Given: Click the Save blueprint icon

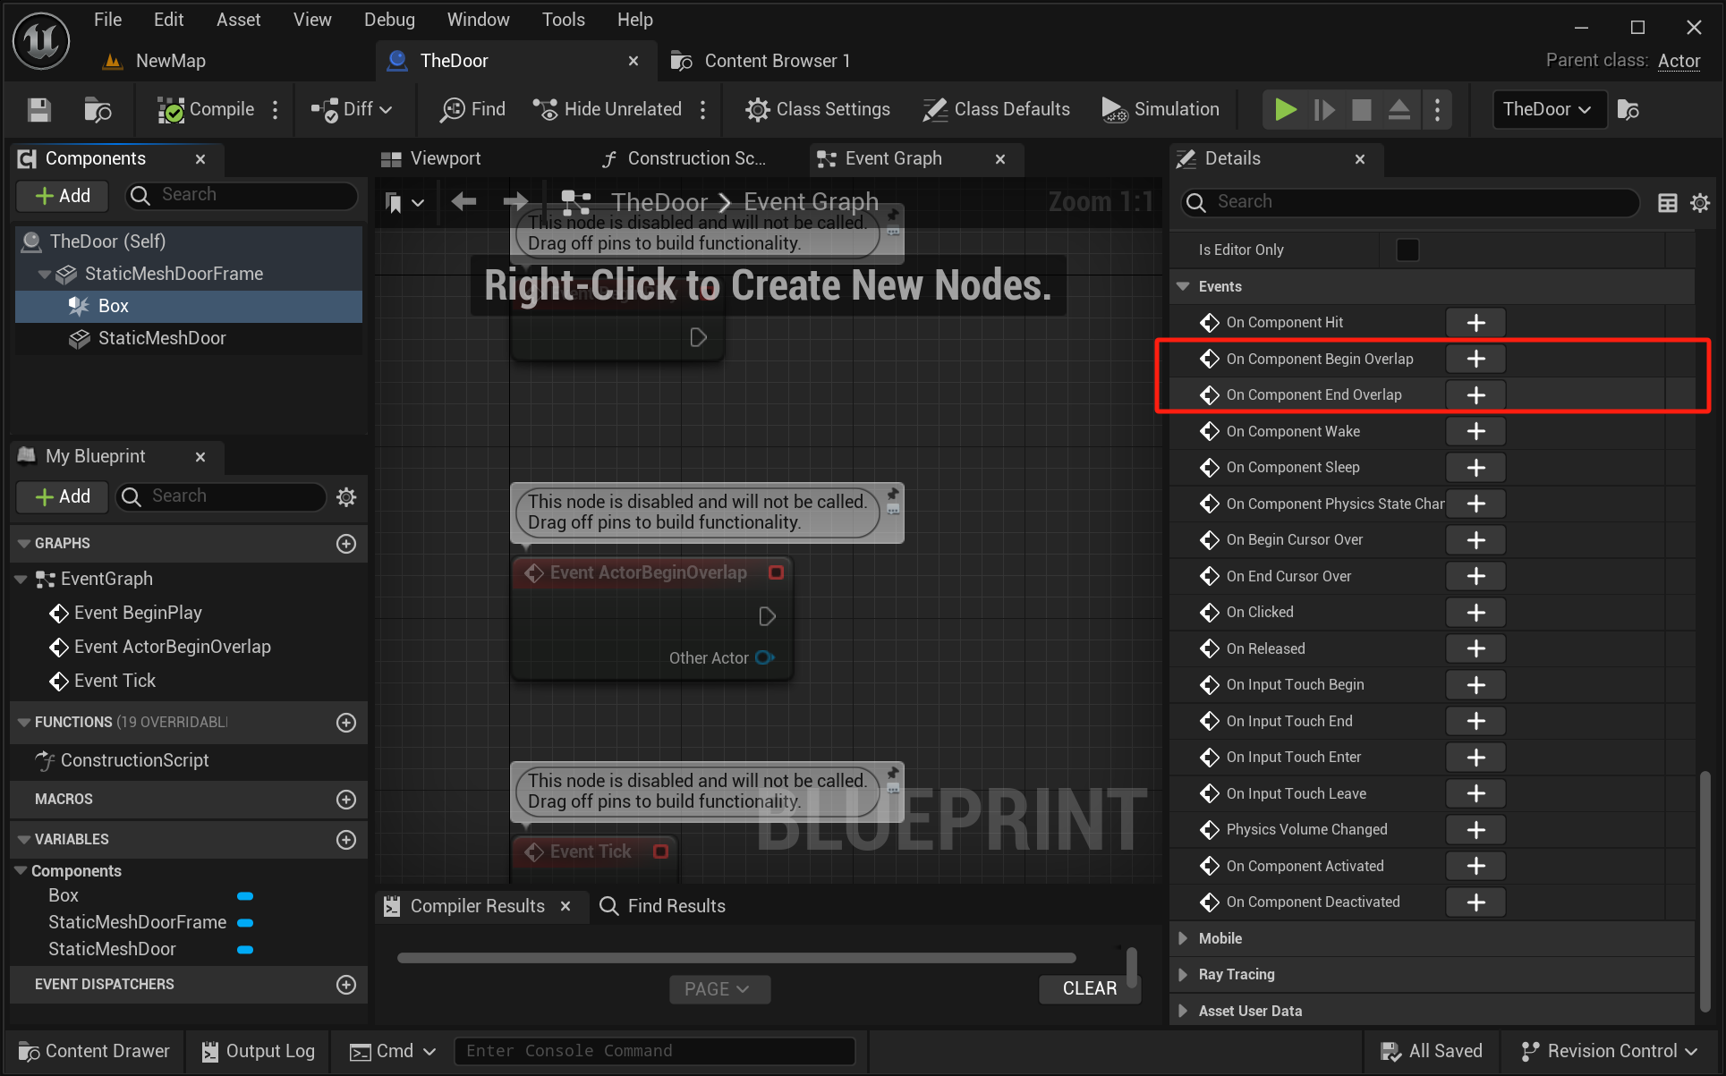Looking at the screenshot, I should point(39,110).
